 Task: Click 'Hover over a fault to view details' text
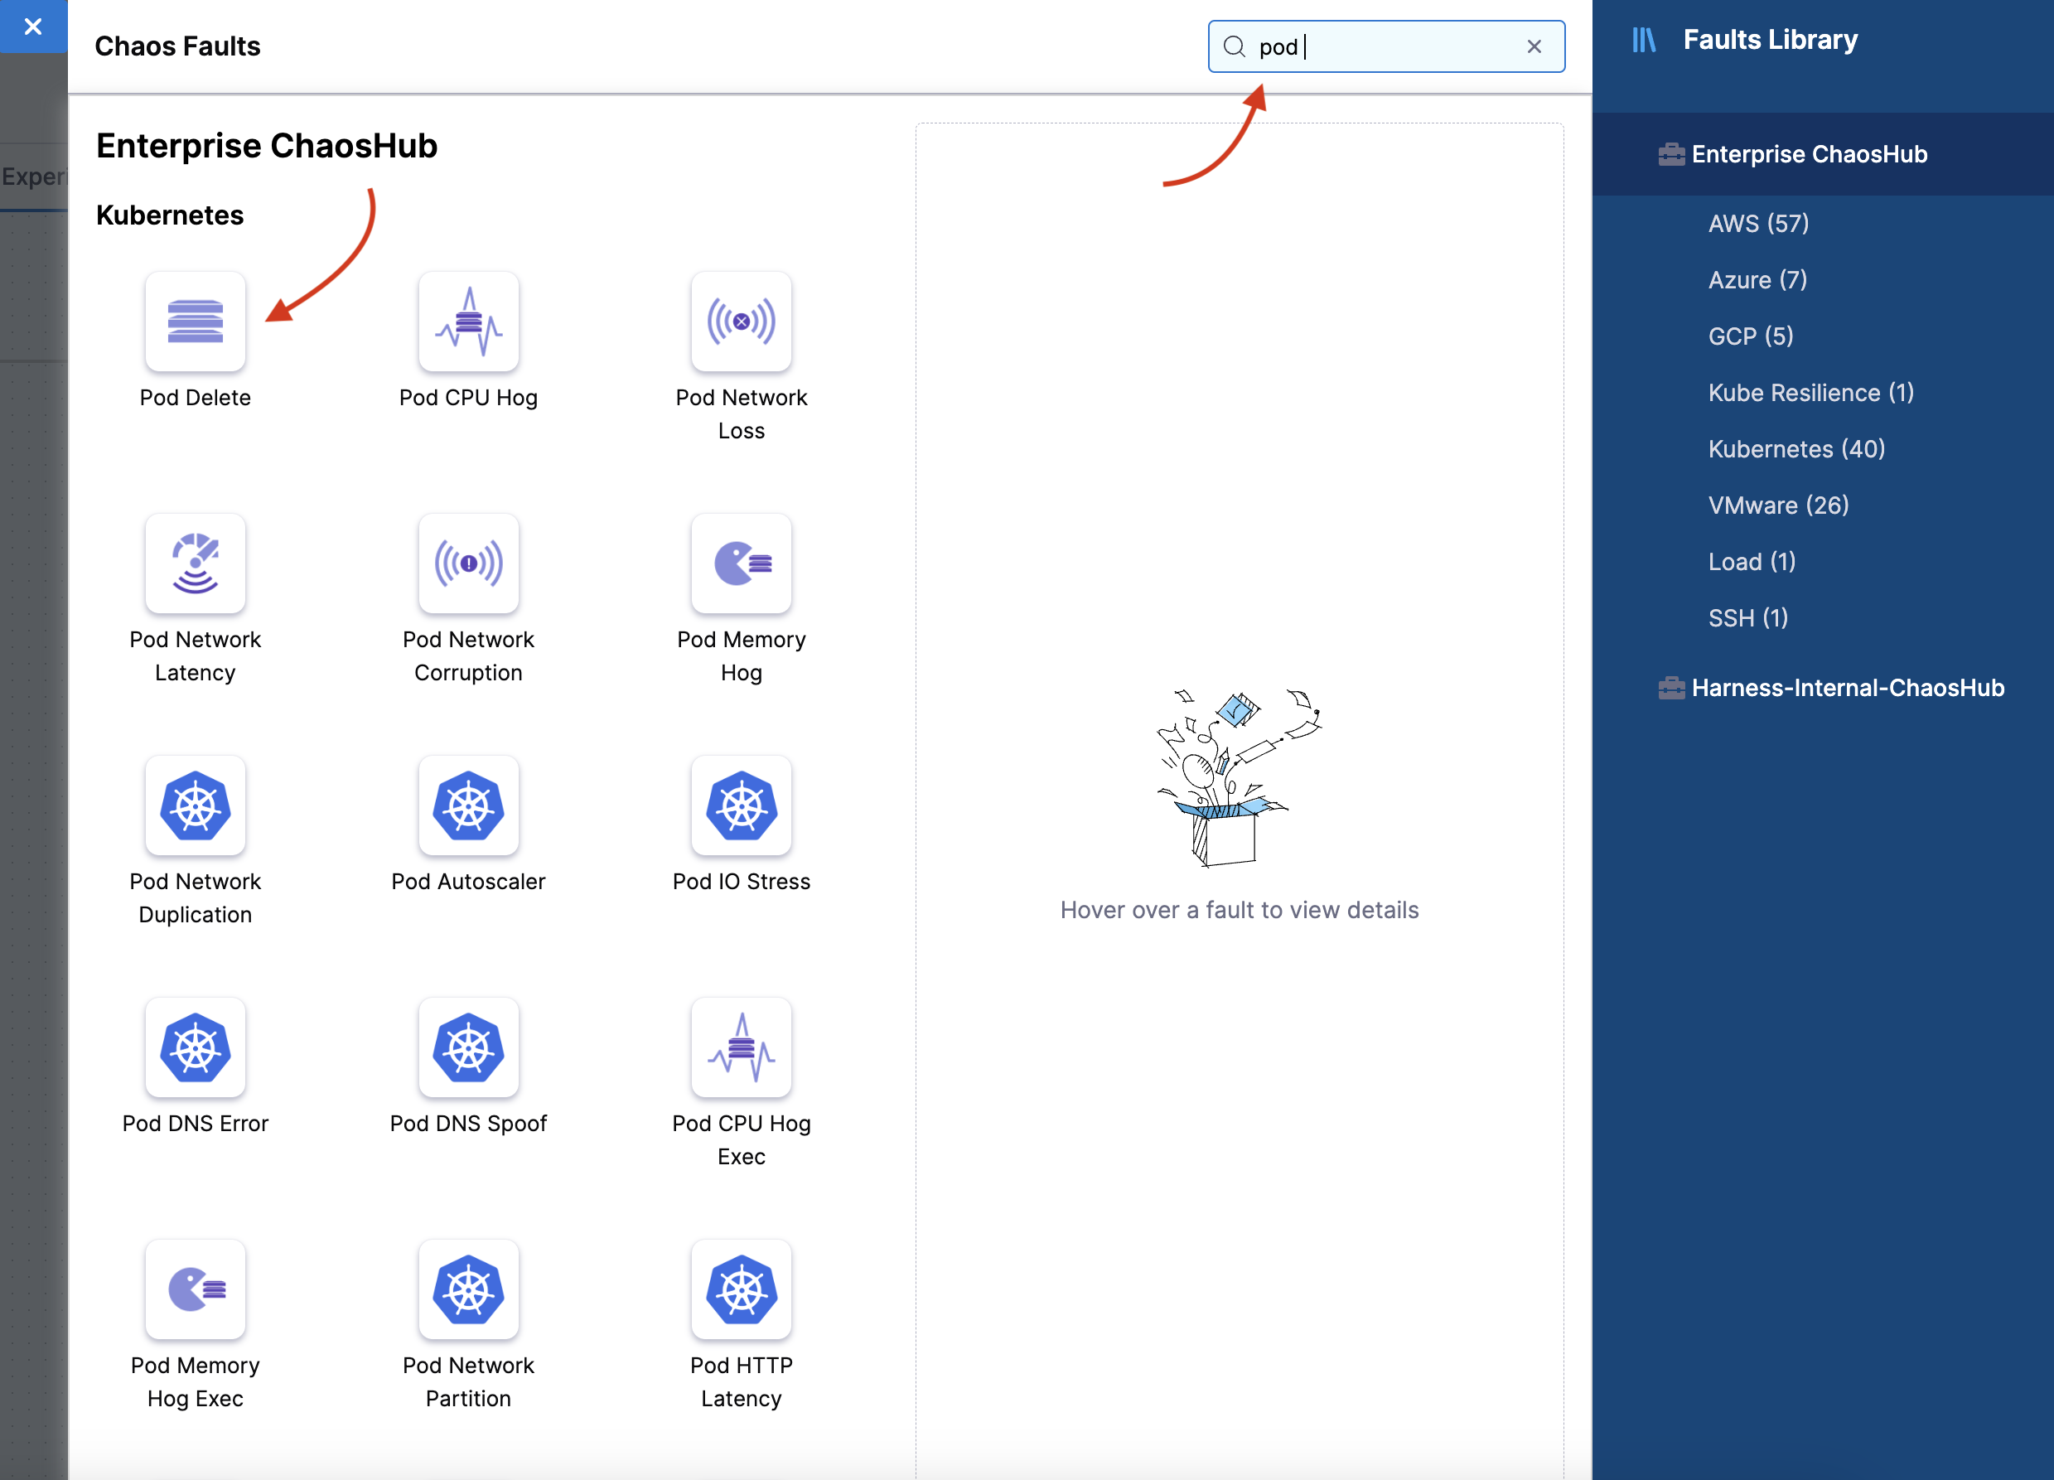(1239, 910)
